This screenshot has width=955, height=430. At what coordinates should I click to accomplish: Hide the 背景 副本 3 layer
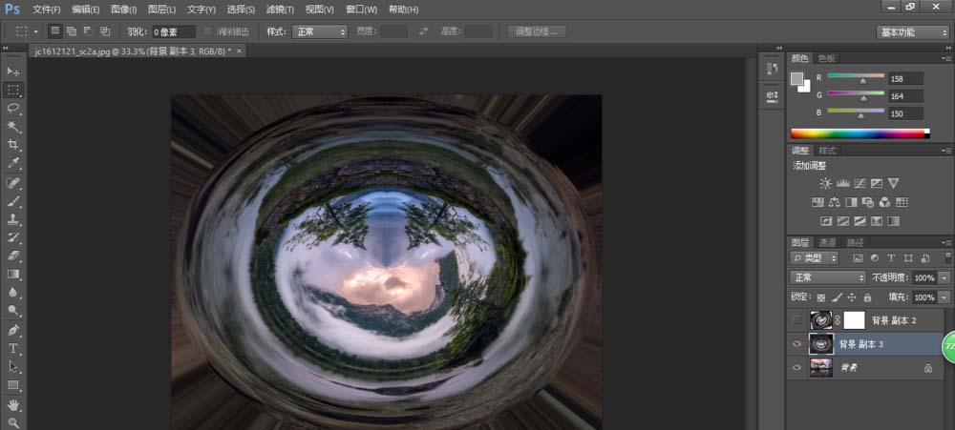click(797, 343)
